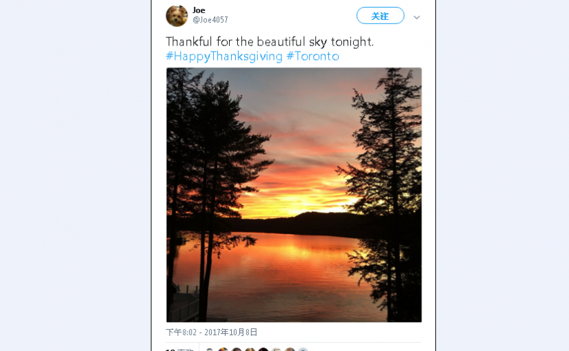The width and height of the screenshot is (569, 351).
Task: Follow the #Toronto hashtag link
Action: pos(312,56)
